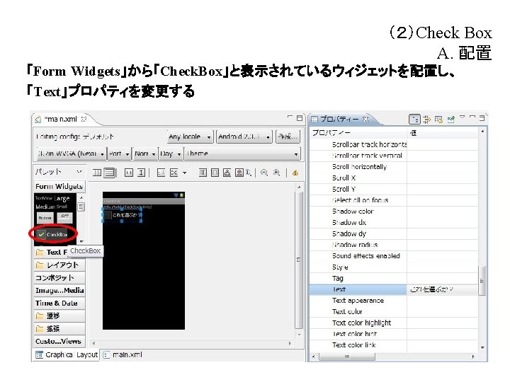
Task: Select the Shadow color property row
Action: click(393, 212)
